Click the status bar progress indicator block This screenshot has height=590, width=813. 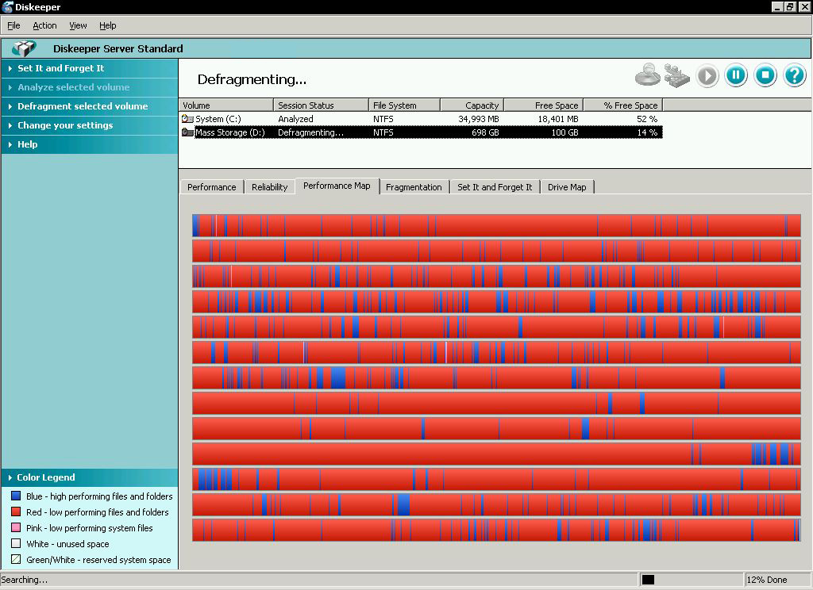(648, 580)
